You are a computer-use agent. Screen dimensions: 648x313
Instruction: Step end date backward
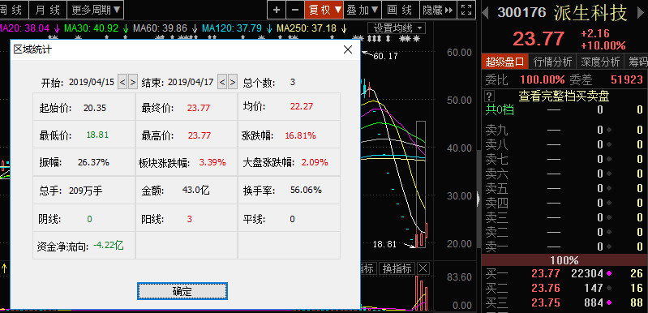[222, 82]
